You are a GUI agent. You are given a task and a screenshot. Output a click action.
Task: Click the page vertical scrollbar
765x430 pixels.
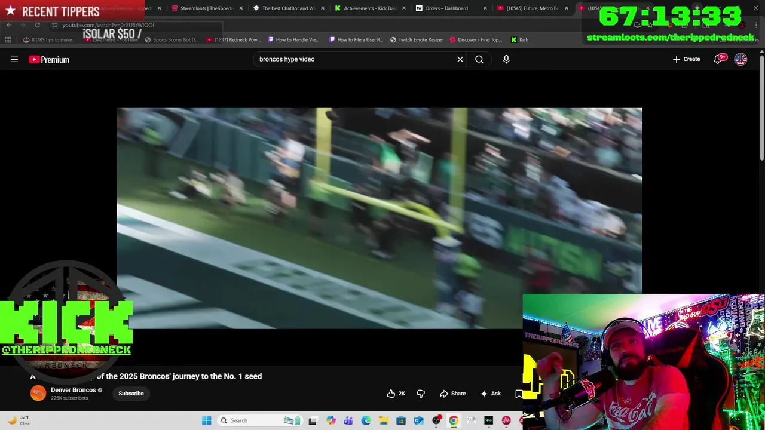pyautogui.click(x=761, y=107)
